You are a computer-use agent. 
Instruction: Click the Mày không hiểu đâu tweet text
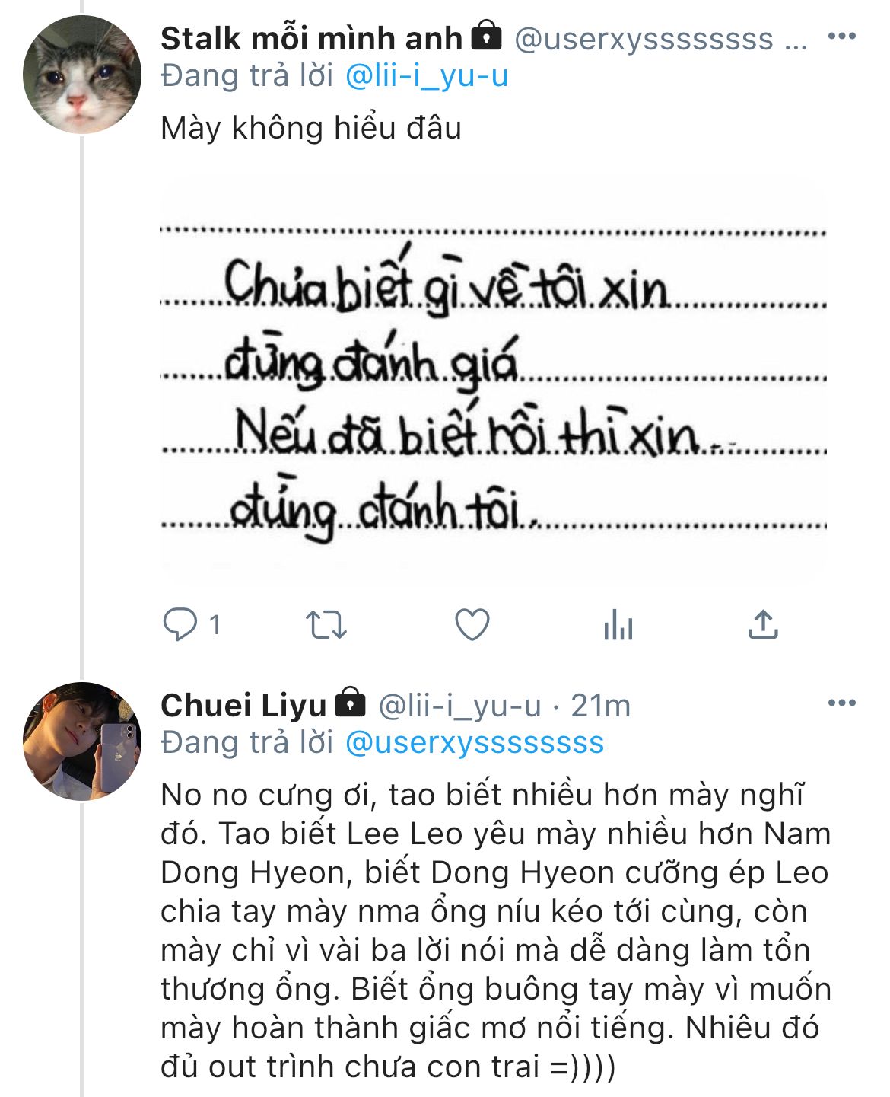[311, 128]
